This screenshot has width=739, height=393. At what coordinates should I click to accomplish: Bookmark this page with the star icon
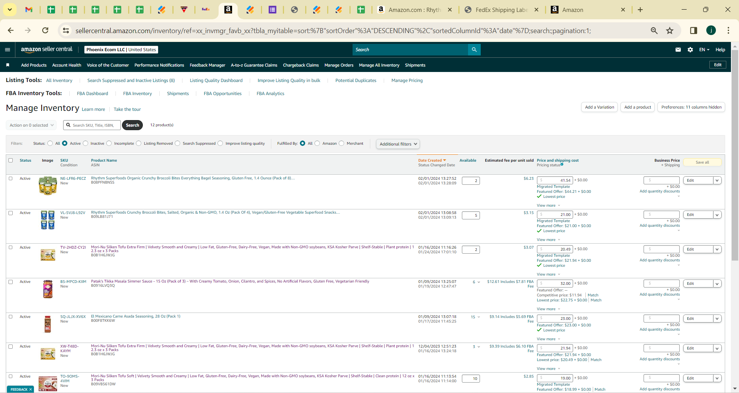coord(670,30)
